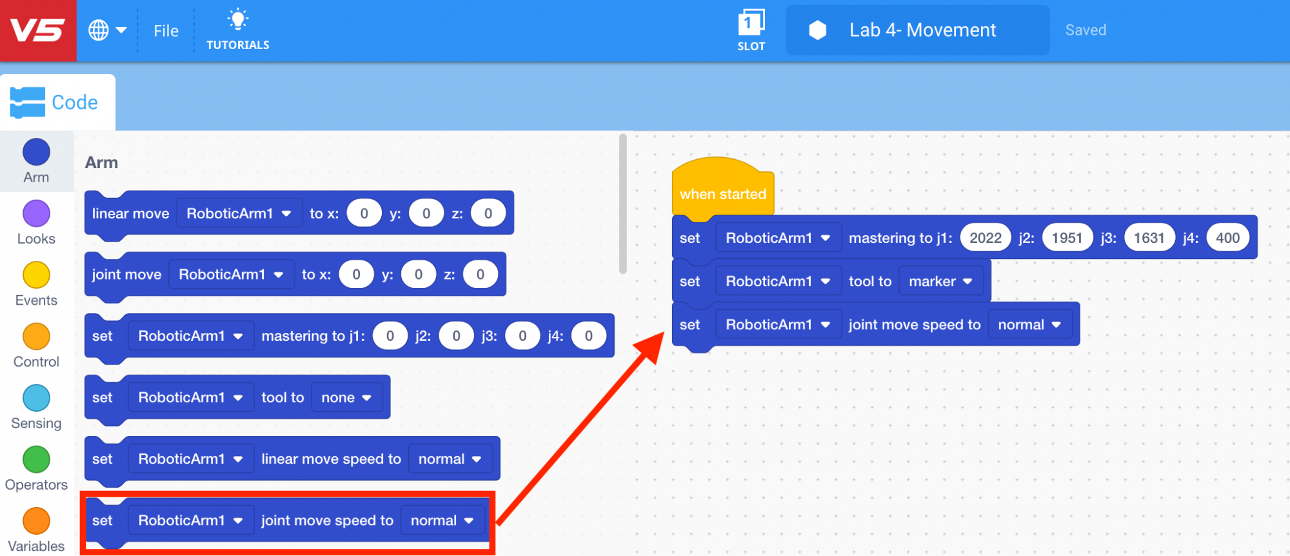Click the V5 logo icon

pyautogui.click(x=38, y=31)
